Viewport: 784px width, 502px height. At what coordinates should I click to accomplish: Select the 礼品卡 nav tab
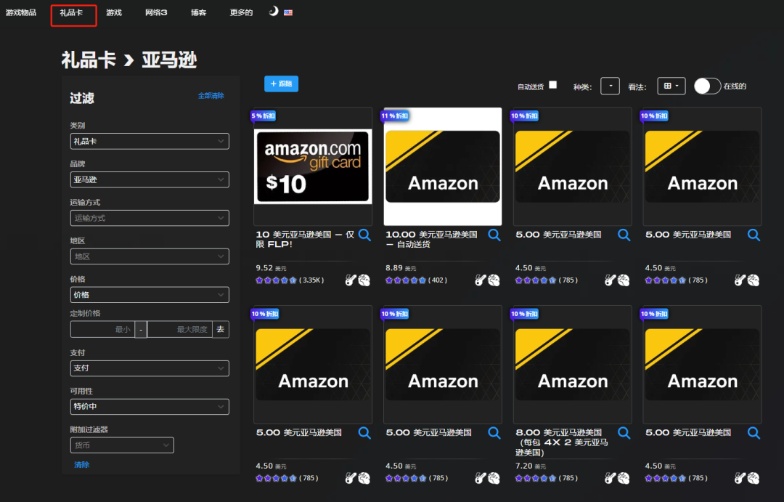point(71,13)
